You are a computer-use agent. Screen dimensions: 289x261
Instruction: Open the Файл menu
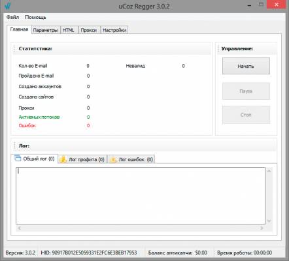[x=12, y=17]
